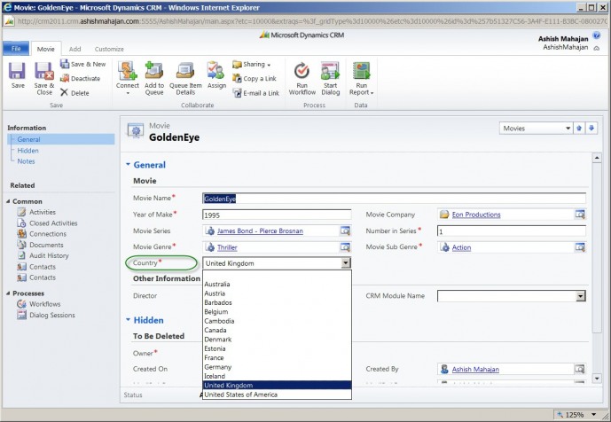
Task: Choose United States of America option
Action: (277, 395)
